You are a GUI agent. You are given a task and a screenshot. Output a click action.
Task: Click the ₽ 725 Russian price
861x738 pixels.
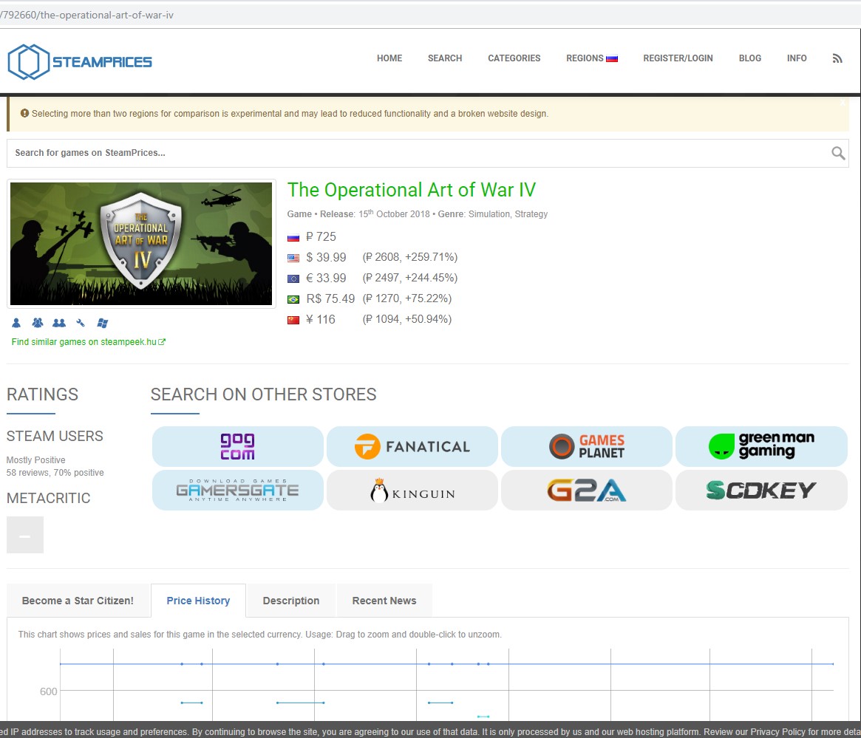pyautogui.click(x=321, y=237)
